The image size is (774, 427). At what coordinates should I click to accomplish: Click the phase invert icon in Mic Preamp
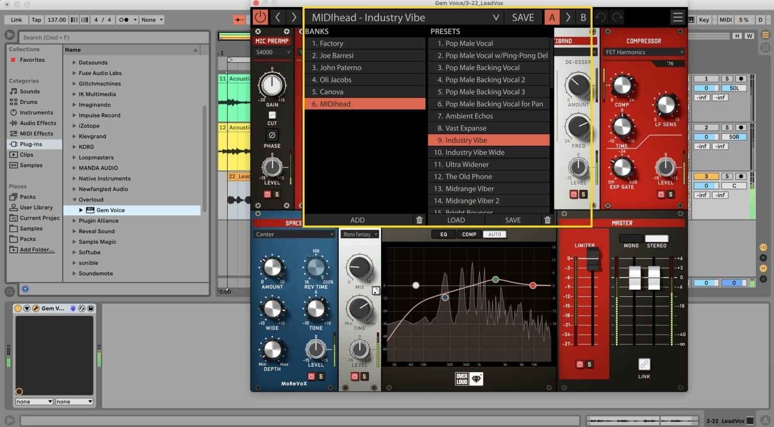click(272, 135)
